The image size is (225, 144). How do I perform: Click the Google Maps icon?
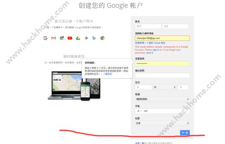tap(62, 38)
